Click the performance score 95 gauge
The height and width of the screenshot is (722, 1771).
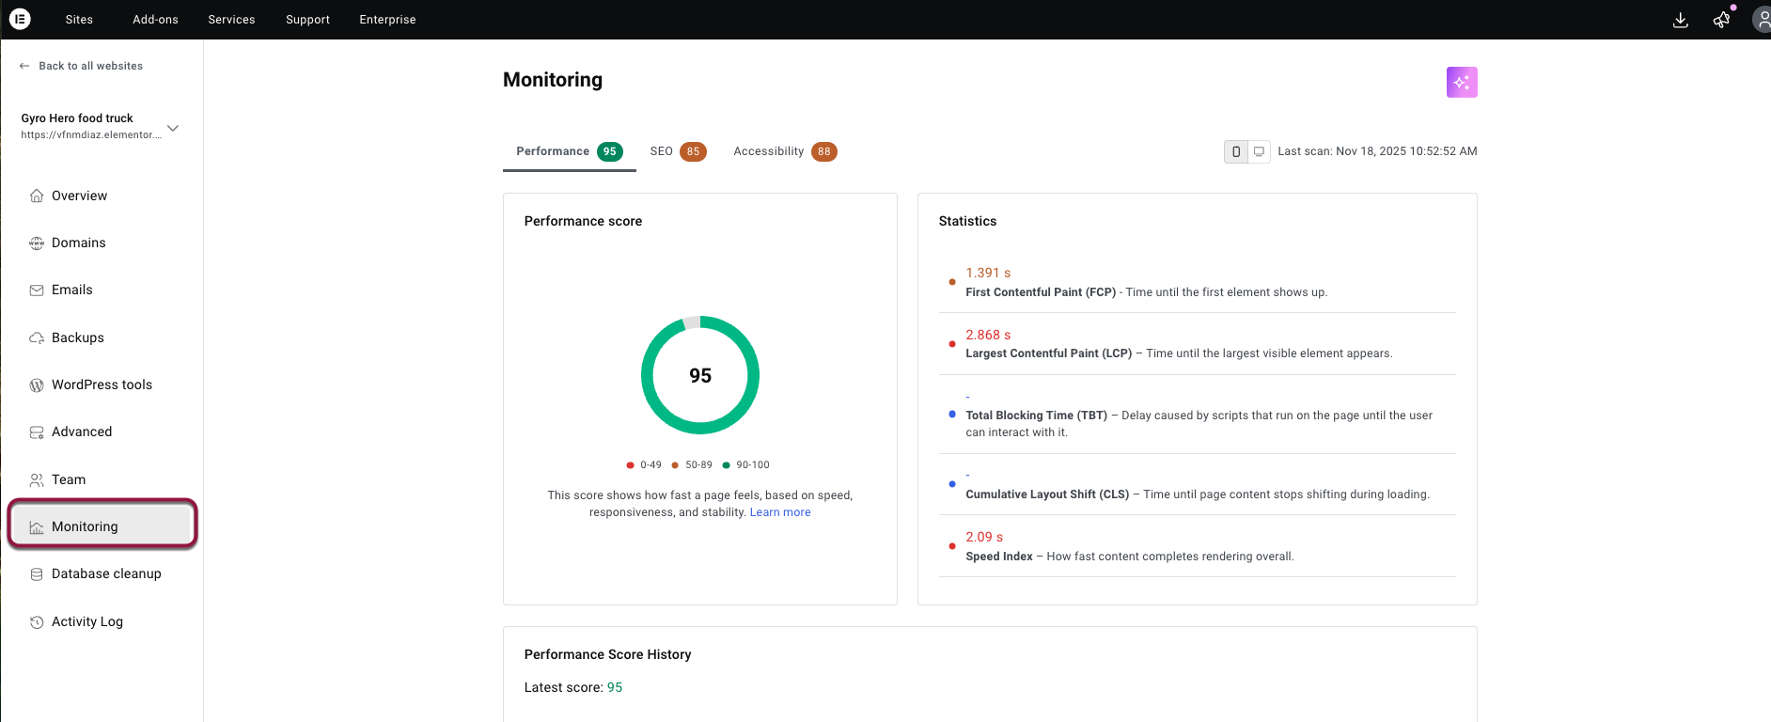pos(699,375)
